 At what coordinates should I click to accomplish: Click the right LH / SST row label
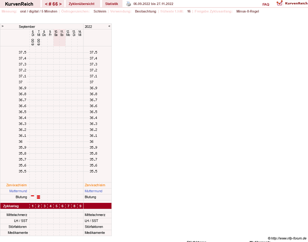point(91,221)
